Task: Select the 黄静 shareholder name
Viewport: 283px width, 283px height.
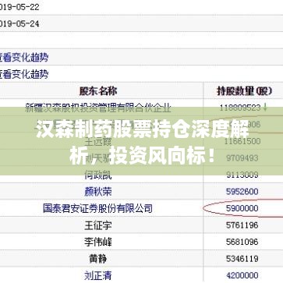Action: pos(98,259)
